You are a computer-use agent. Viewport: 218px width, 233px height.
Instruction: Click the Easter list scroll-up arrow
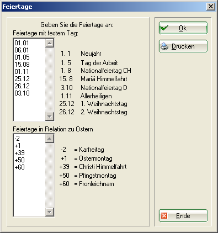pos(50,139)
